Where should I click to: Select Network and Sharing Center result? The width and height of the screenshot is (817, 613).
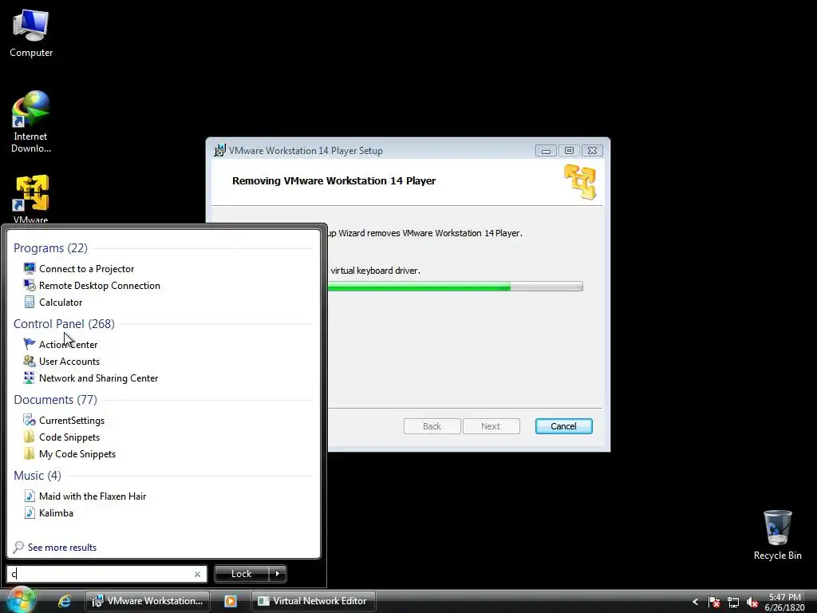pyautogui.click(x=98, y=378)
